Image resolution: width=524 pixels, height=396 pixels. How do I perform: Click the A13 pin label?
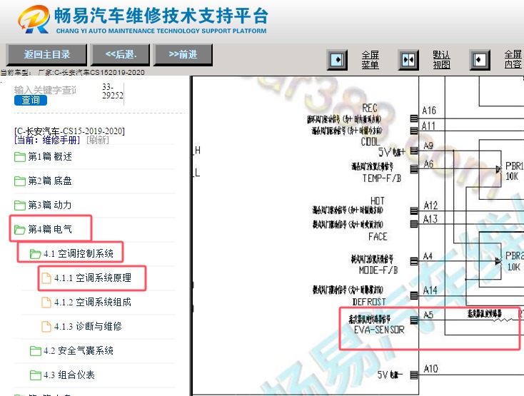[x=430, y=219]
